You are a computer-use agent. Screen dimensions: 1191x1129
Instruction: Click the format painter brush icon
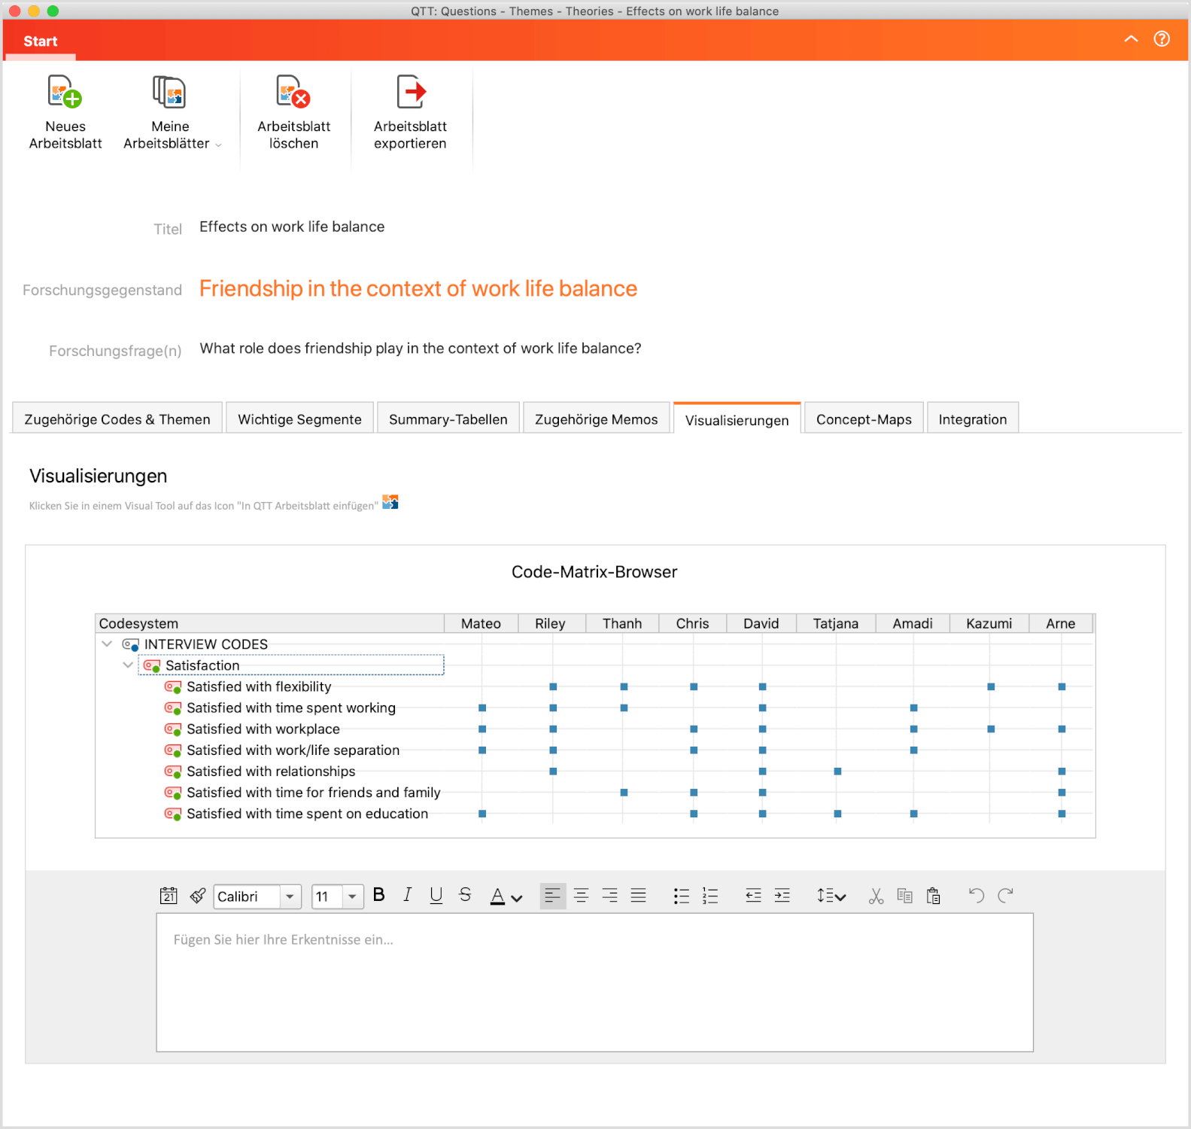coord(198,896)
